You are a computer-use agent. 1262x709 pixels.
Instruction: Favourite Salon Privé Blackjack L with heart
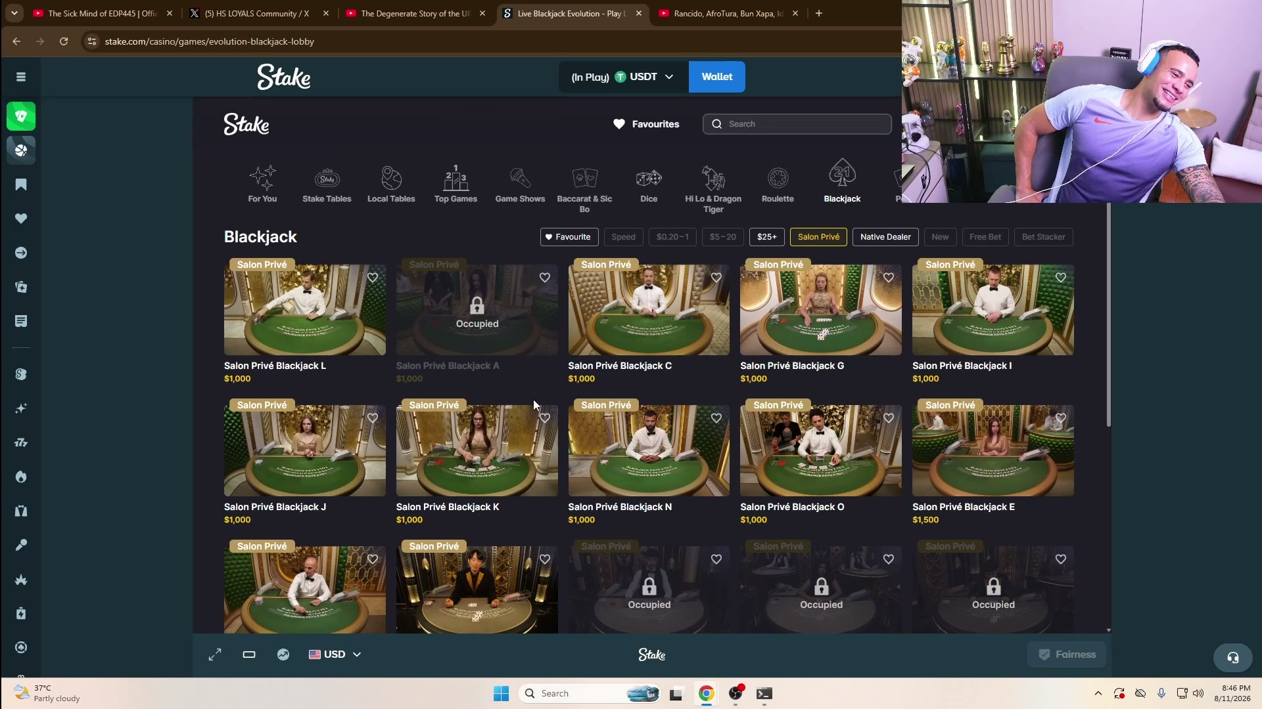click(x=373, y=278)
